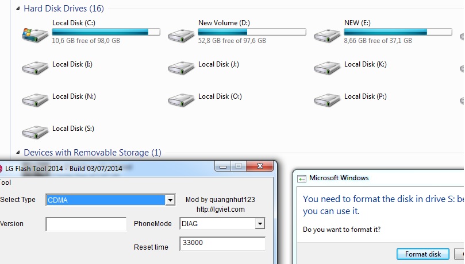Select the Local Disk (J:) drive icon

(181, 68)
